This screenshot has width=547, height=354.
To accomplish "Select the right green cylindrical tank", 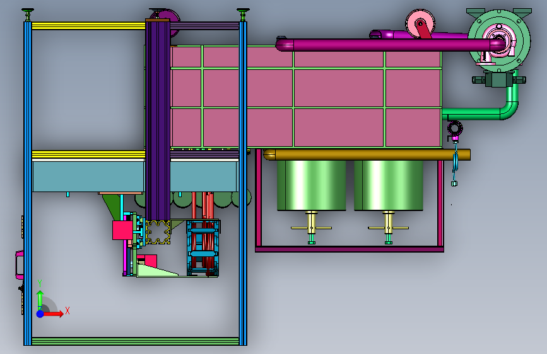I will click(x=388, y=185).
